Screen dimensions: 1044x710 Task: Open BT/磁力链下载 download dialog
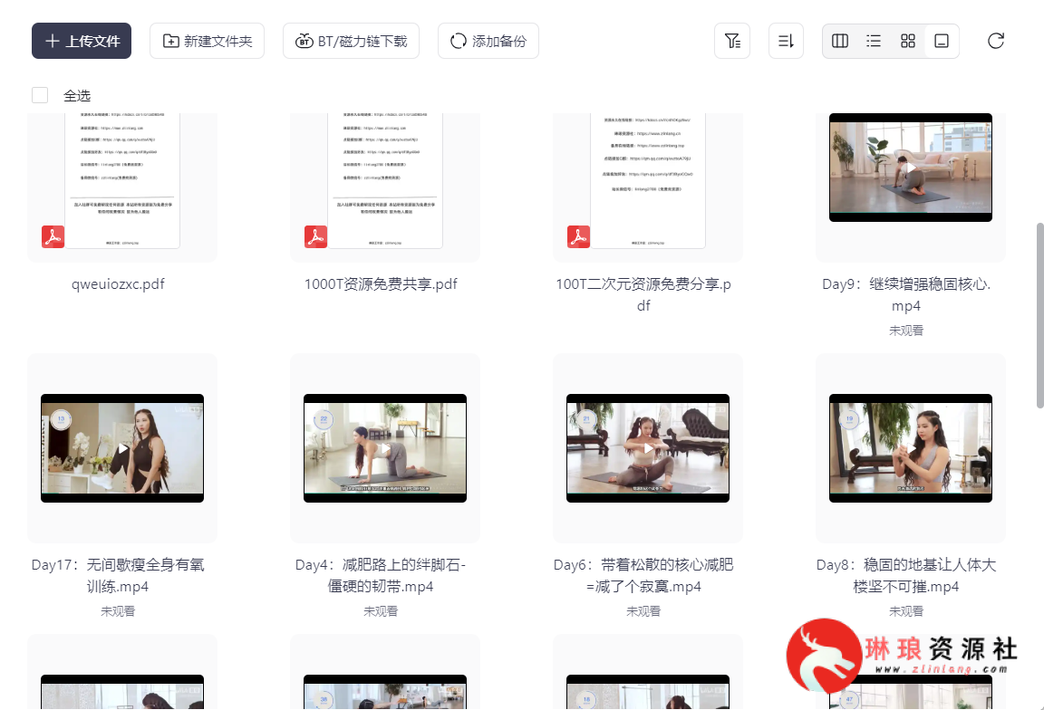[x=351, y=41]
